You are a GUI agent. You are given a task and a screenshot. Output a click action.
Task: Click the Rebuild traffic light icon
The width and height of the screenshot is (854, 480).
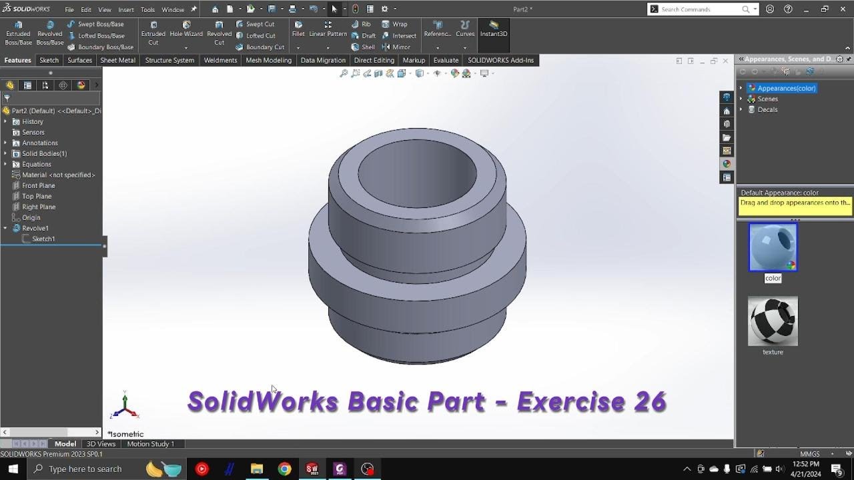355,9
